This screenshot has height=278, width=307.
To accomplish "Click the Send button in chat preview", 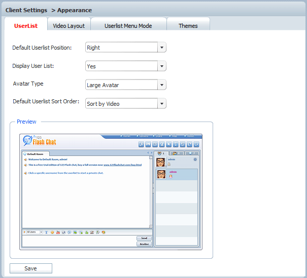I will (144, 238).
